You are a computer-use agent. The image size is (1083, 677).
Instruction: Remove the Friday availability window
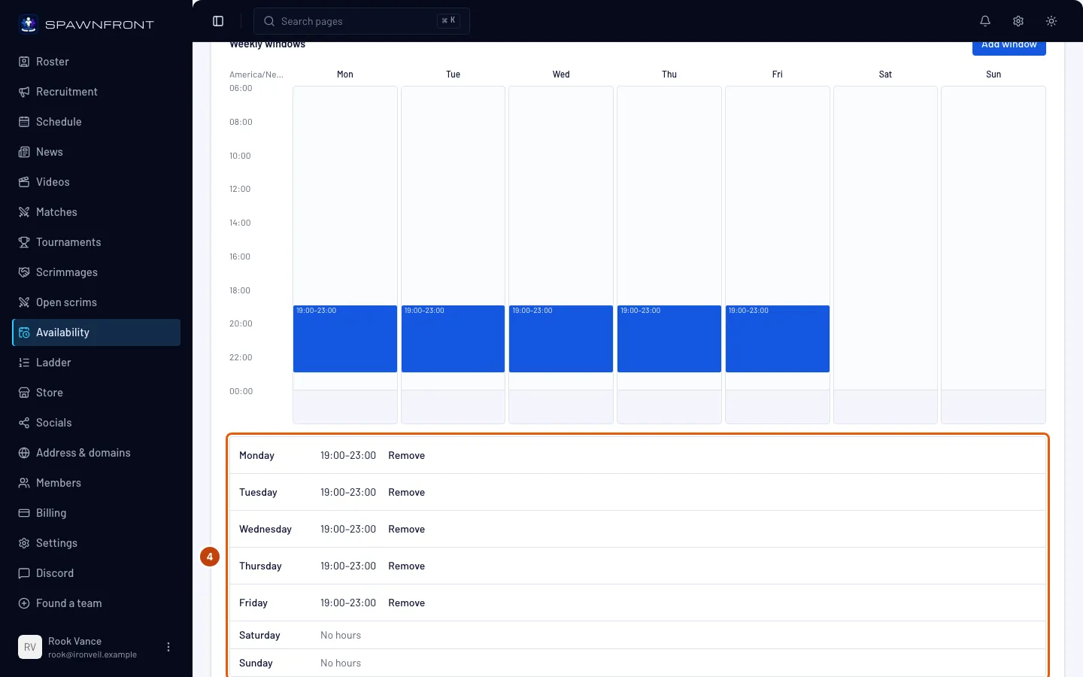point(407,603)
